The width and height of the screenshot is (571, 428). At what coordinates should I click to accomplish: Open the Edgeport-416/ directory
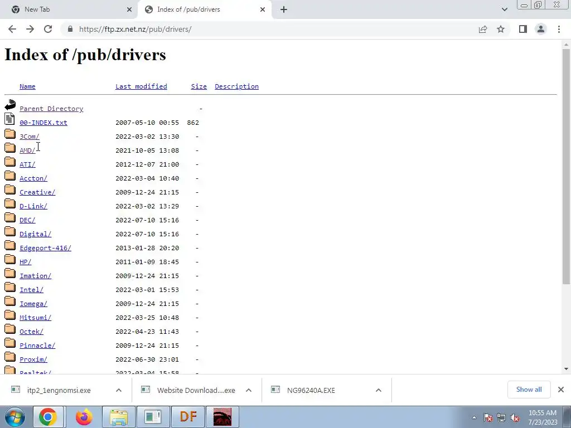[46, 248]
